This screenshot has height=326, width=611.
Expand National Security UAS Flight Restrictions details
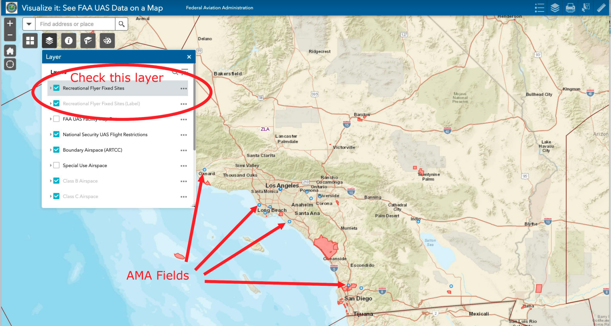[x=50, y=134]
